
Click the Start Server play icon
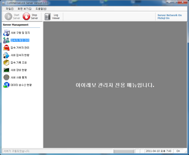(x=8, y=16)
